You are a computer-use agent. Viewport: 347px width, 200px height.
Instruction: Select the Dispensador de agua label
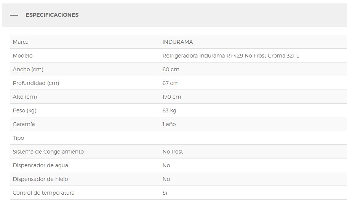point(40,165)
